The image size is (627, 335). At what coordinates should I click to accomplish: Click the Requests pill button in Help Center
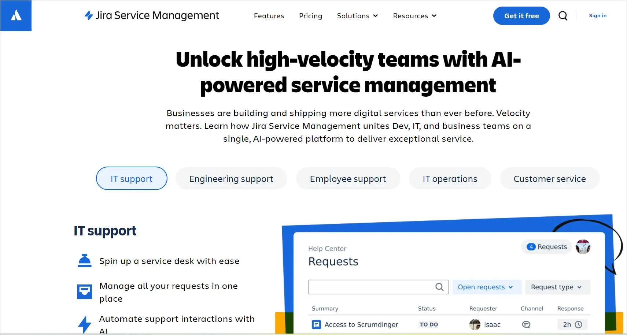546,247
